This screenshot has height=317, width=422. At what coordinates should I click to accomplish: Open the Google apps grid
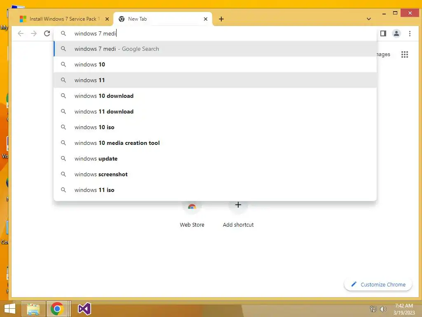405,54
